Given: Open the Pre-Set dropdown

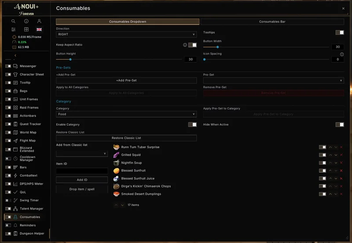Looking at the screenshot, I should click(273, 80).
